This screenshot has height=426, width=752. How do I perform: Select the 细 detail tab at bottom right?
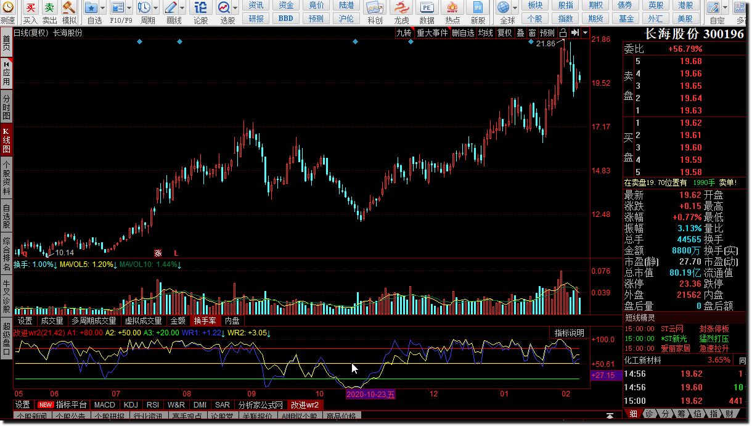(x=632, y=414)
